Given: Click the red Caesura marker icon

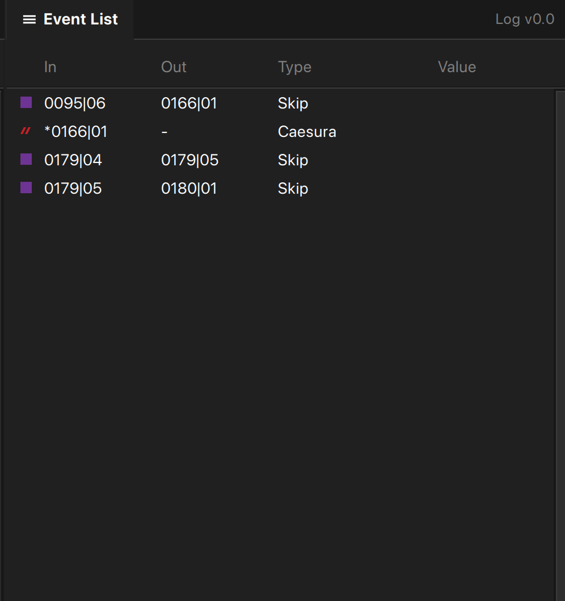Looking at the screenshot, I should (26, 131).
